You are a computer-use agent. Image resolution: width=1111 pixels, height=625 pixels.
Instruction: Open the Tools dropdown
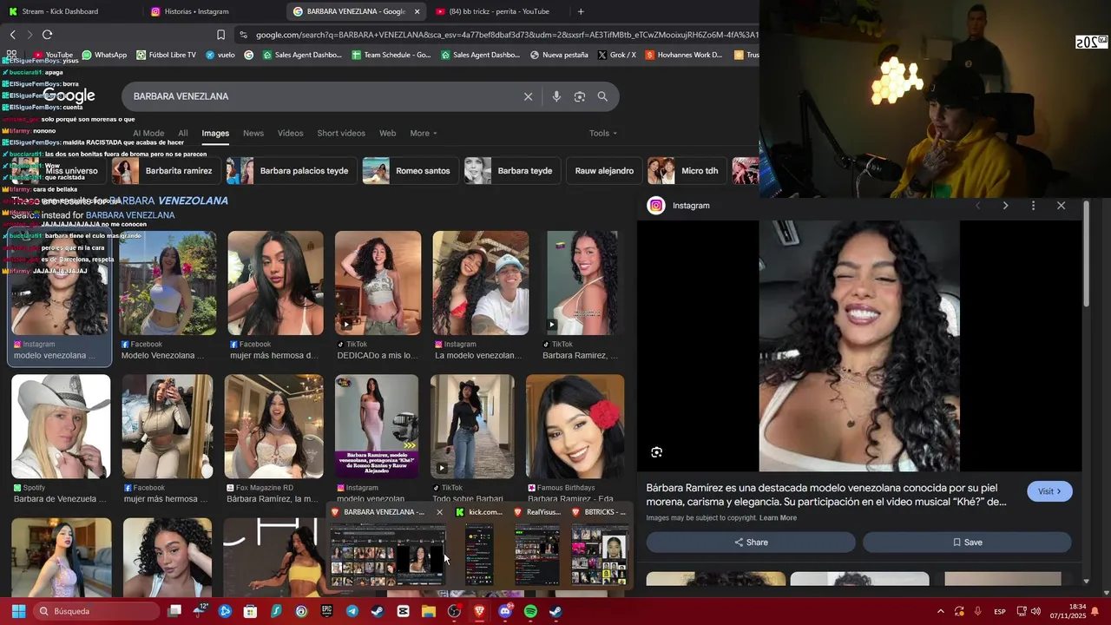pos(603,133)
